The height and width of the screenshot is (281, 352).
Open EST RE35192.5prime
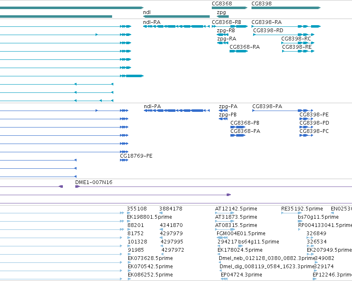(302, 209)
